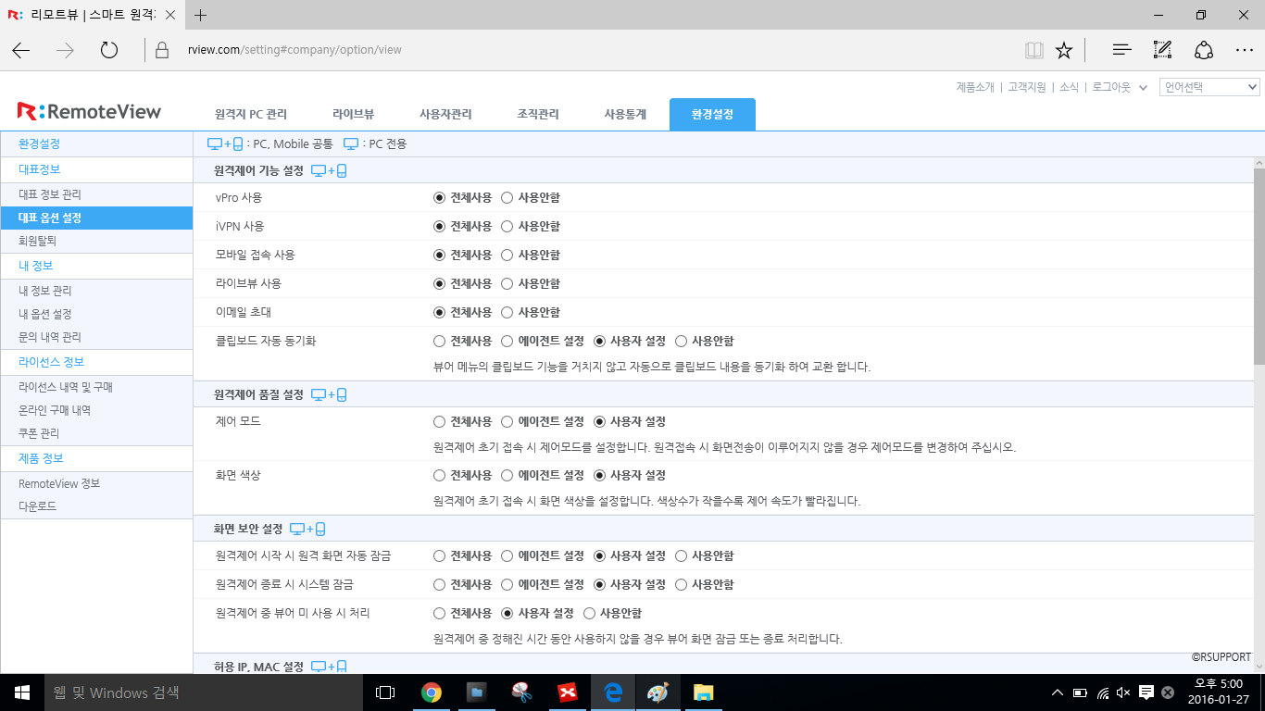This screenshot has height=711, width=1265.
Task: Click the page vertical scrollbar thumb
Action: [1259, 267]
